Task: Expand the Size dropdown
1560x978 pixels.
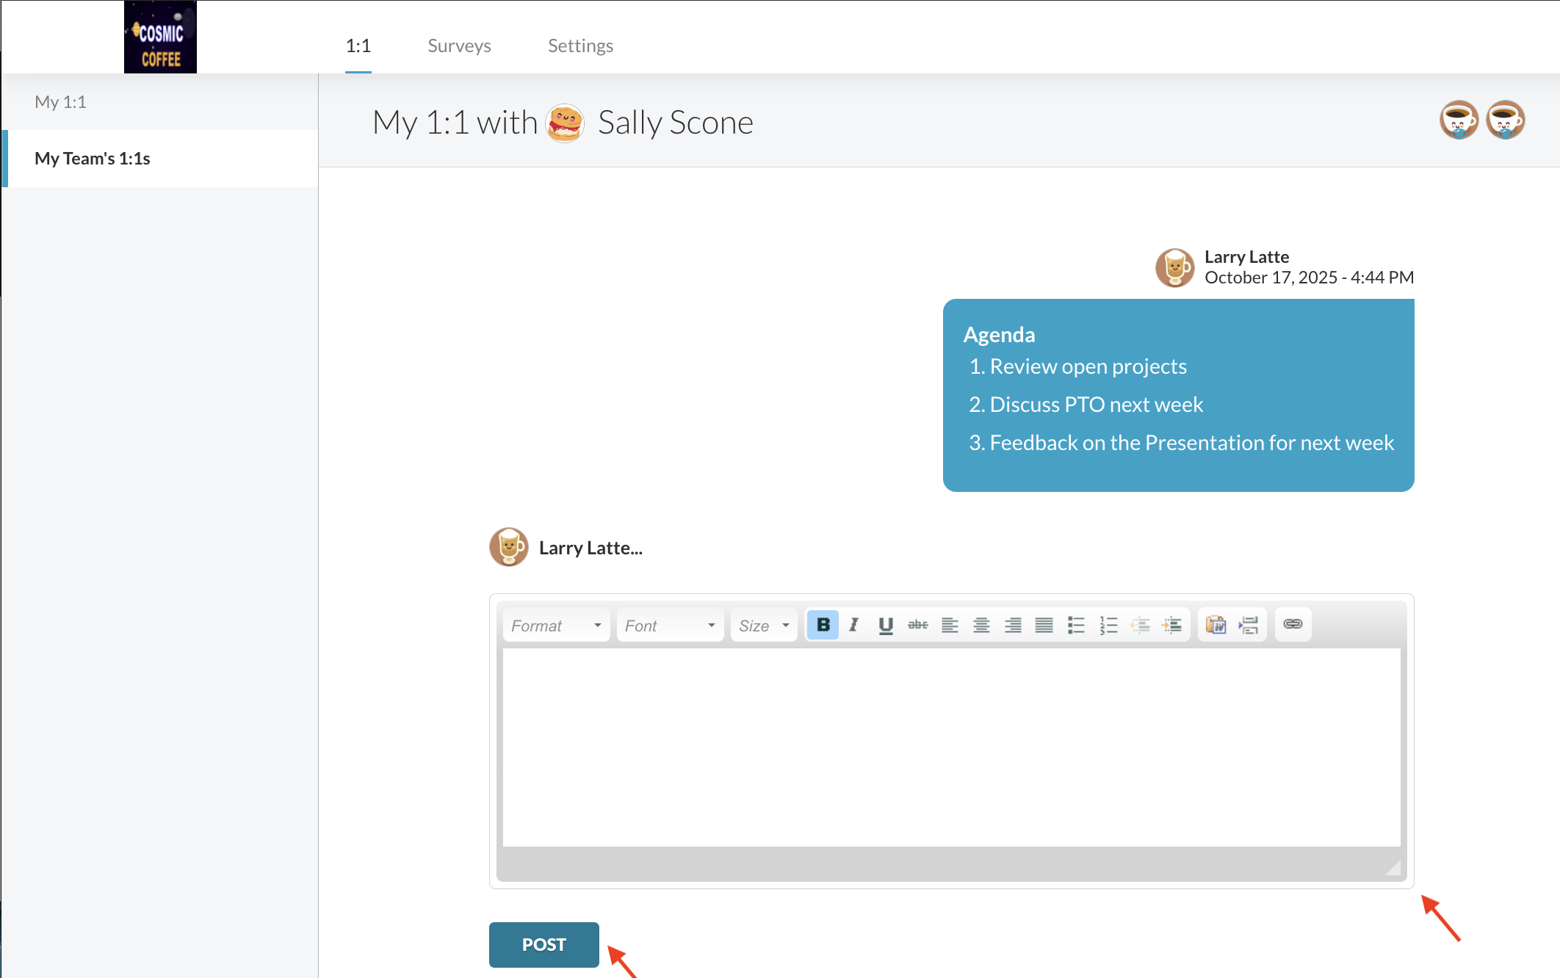Action: point(764,626)
